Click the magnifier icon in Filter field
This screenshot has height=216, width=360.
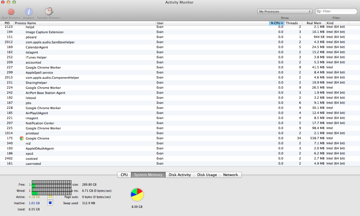[x=319, y=12]
